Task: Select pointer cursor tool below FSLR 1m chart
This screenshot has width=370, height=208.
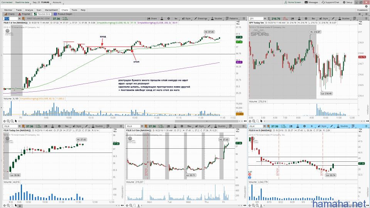Action: pyautogui.click(x=16, y=121)
